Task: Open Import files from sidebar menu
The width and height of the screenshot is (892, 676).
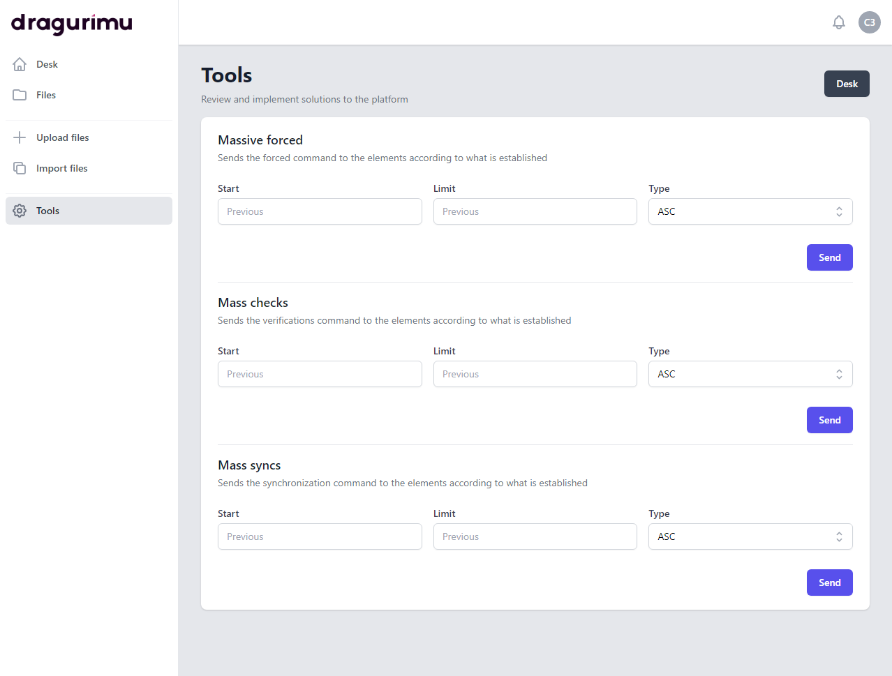Action: (62, 168)
